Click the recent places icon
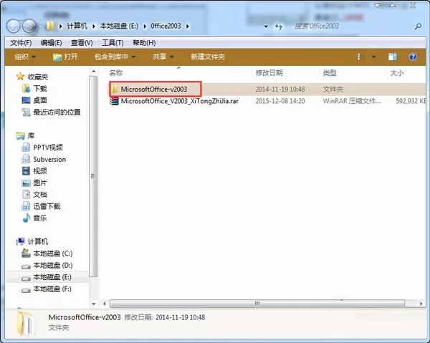This screenshot has width=430, height=343. [26, 112]
